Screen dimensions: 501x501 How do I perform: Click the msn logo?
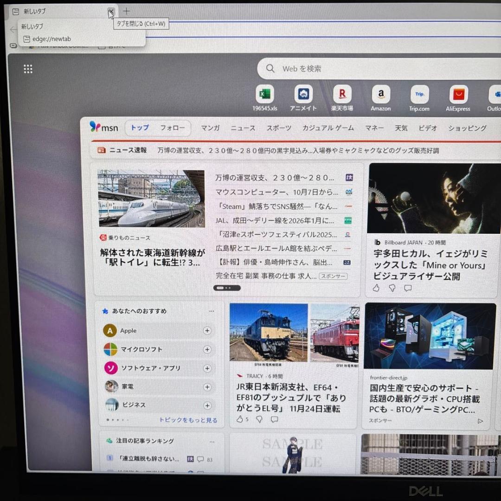point(104,128)
